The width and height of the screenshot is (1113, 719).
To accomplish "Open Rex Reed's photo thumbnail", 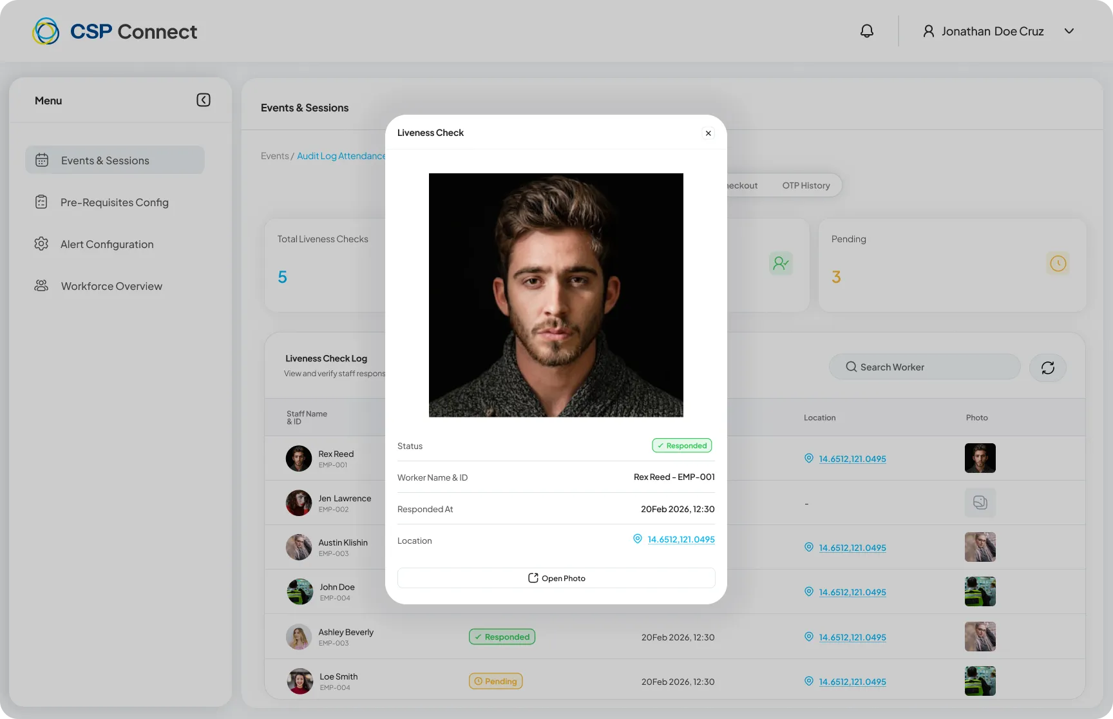I will tap(980, 458).
